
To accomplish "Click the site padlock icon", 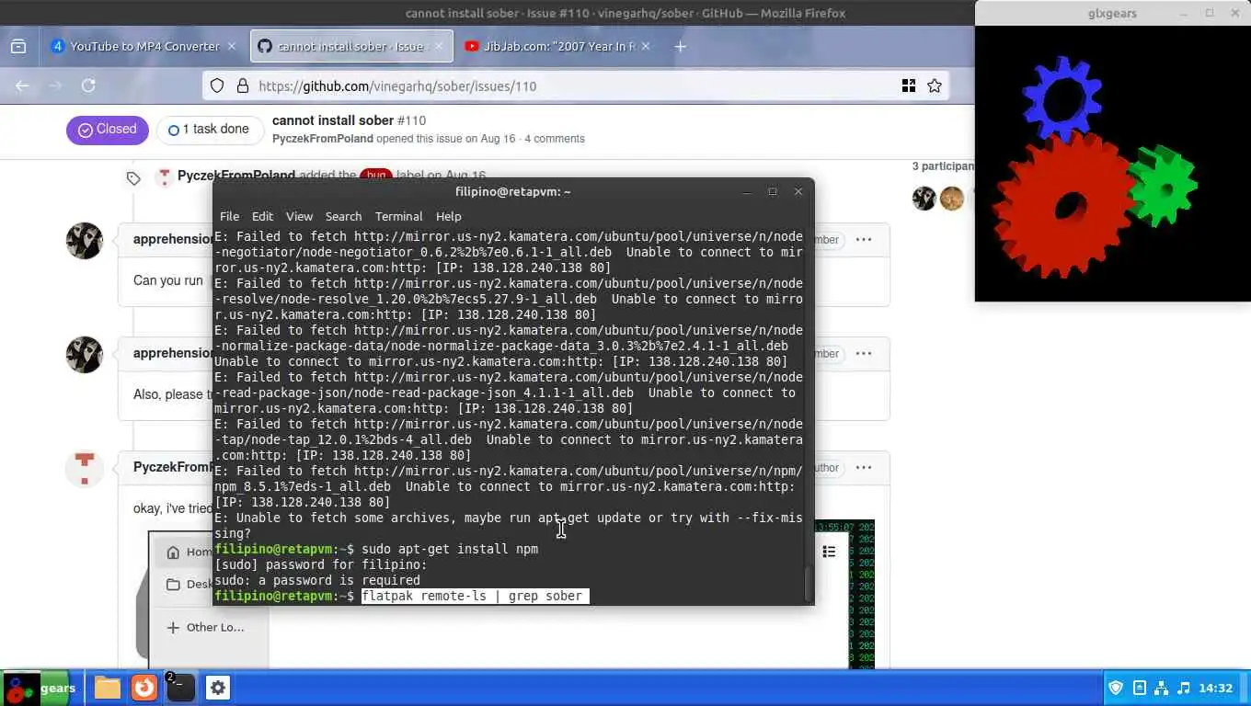I will [x=243, y=85].
